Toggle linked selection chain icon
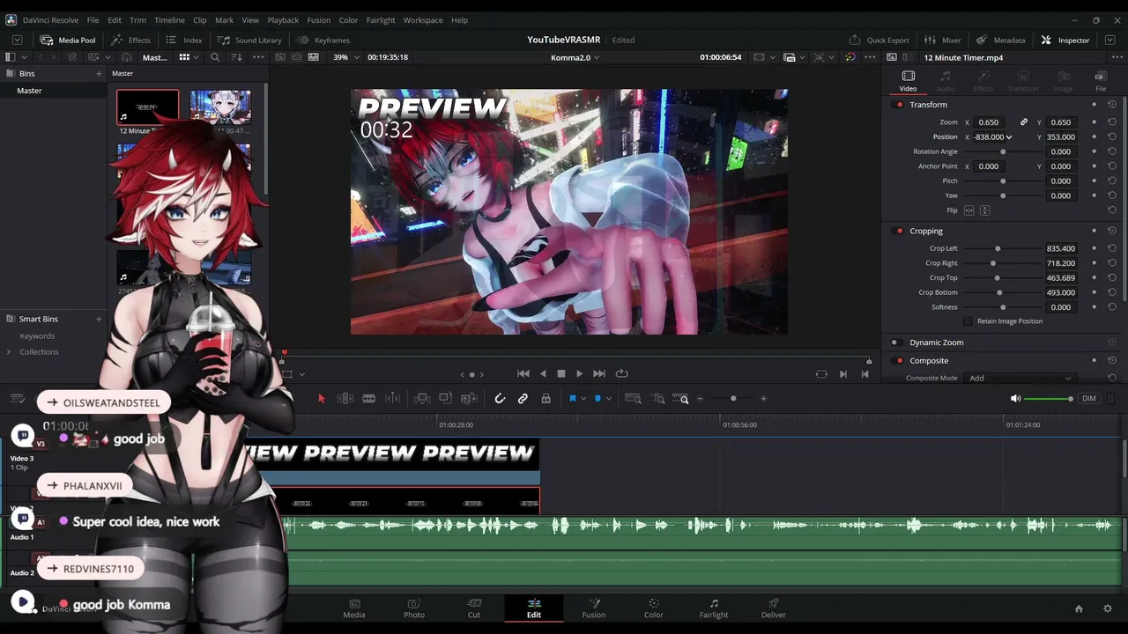 tap(523, 399)
